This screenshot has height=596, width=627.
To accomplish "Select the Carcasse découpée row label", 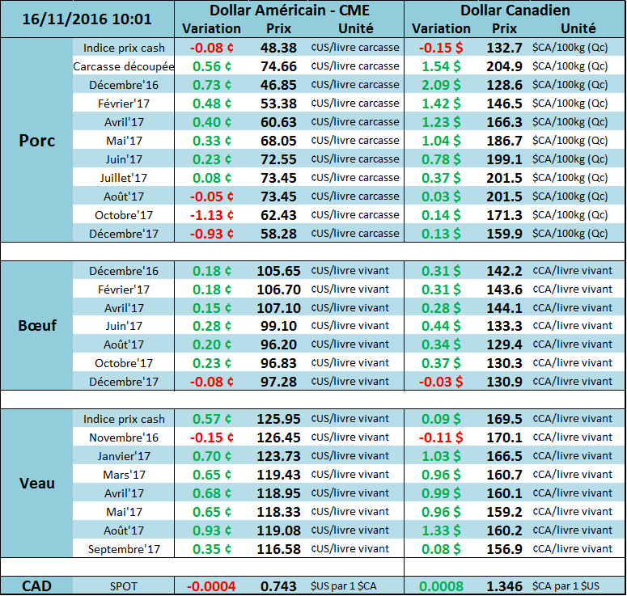I will click(124, 66).
